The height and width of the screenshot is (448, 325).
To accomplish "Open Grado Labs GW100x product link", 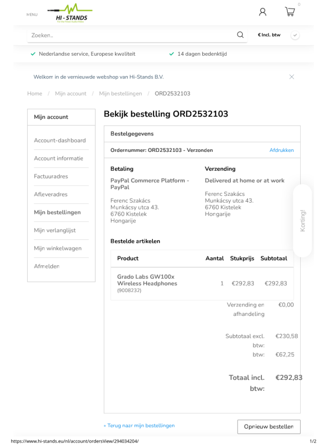I will pyautogui.click(x=147, y=280).
